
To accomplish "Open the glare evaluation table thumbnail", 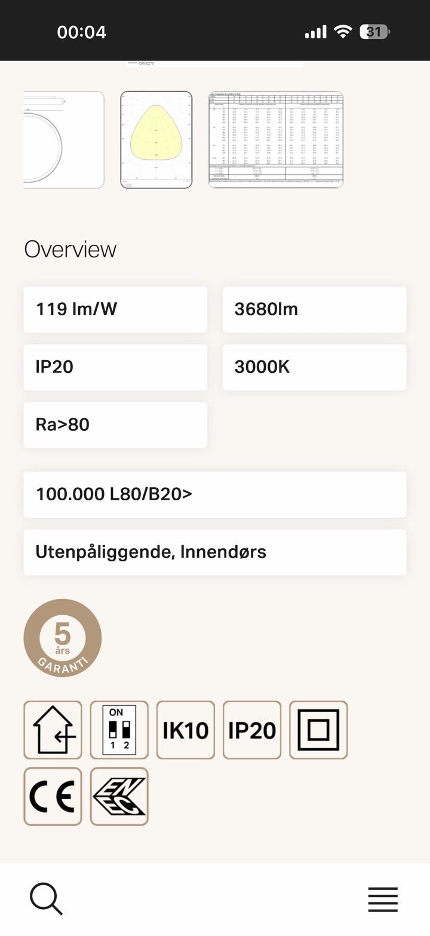I will point(276,139).
